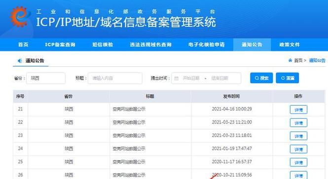Click serial number 25 cell
Image resolution: width=328 pixels, height=179 pixels.
pyautogui.click(x=20, y=161)
